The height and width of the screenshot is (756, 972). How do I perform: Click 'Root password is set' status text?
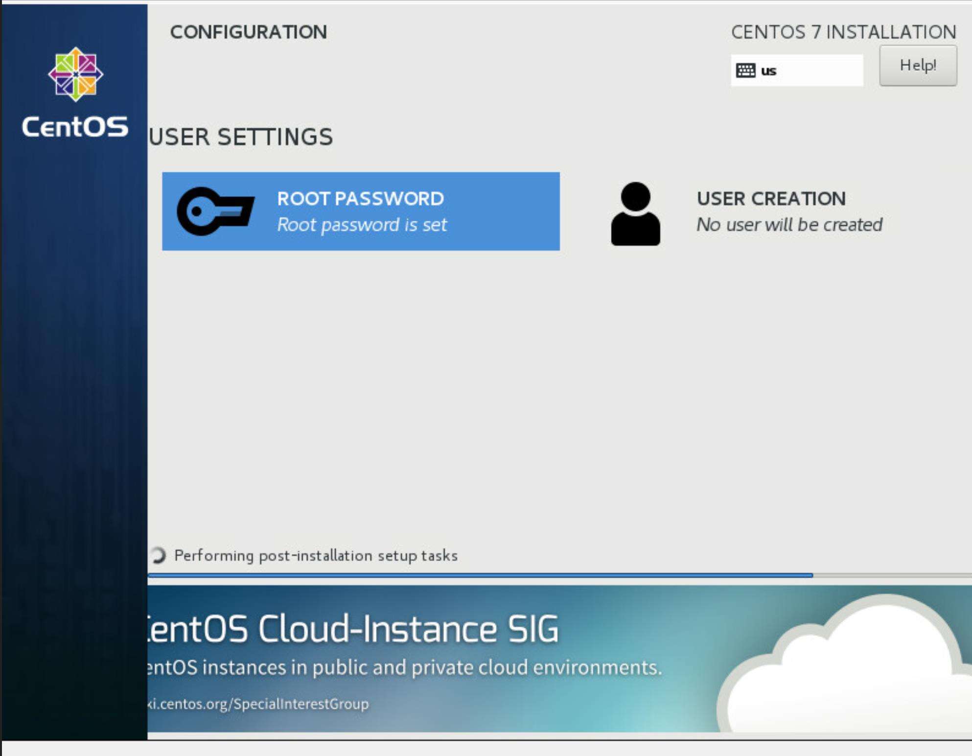tap(362, 225)
